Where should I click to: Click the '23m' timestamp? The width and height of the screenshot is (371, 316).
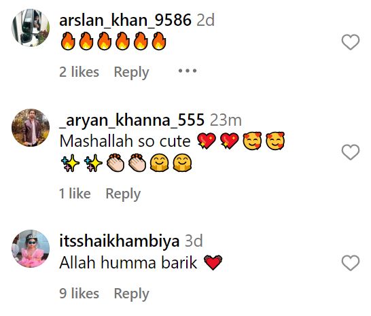click(x=226, y=120)
